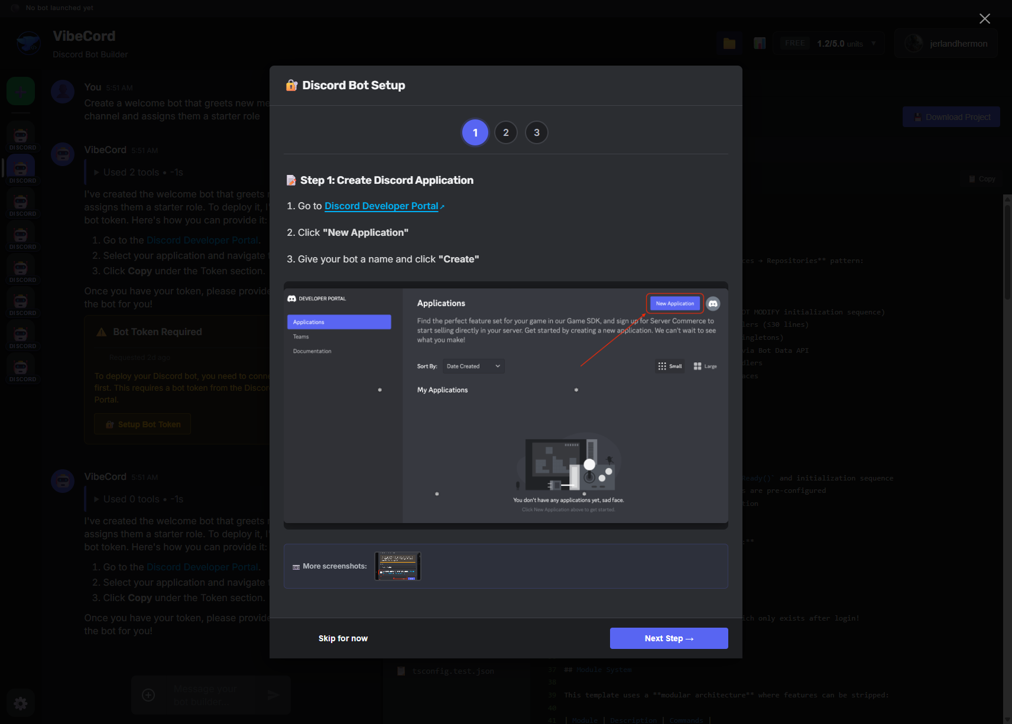Select the step 1 indicator

(x=475, y=132)
